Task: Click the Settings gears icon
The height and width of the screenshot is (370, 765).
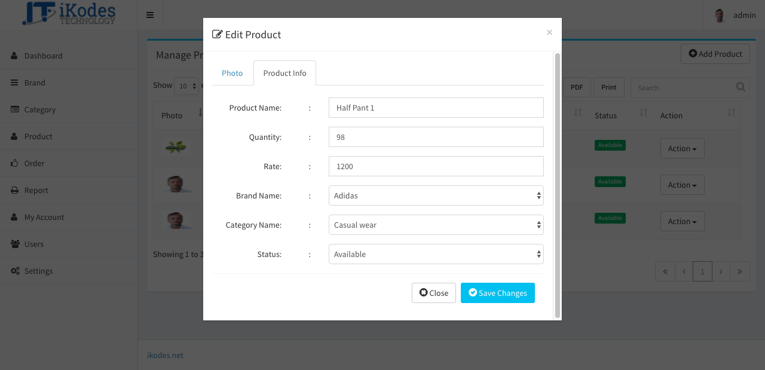Action: point(15,271)
